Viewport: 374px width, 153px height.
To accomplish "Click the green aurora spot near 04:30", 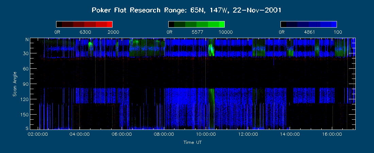I will [90, 45].
